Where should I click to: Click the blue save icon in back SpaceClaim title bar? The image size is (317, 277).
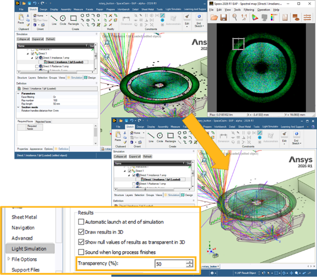[29, 3]
